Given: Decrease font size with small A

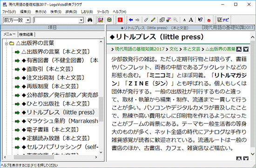Looking at the screenshot, I should click(184, 20).
